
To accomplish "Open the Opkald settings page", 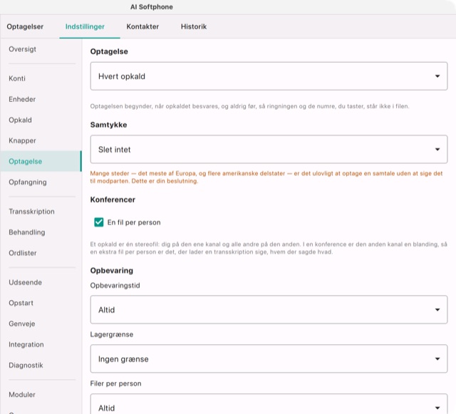I will 20,120.
